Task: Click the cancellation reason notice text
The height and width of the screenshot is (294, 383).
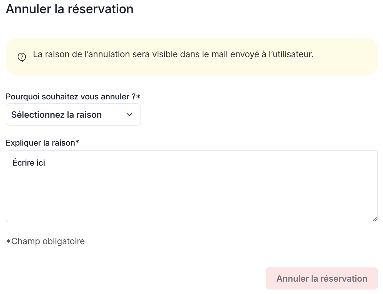Action: click(x=173, y=54)
